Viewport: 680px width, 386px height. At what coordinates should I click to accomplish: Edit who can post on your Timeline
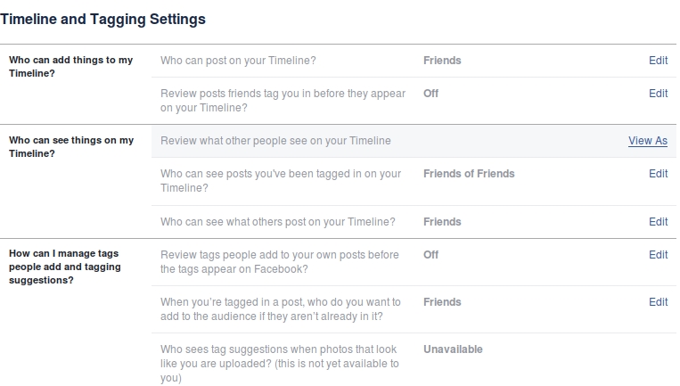[x=658, y=61]
